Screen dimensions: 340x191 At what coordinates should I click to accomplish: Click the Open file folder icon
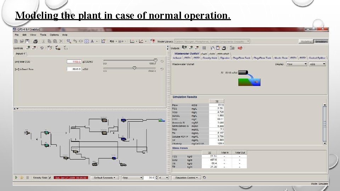(x=22, y=41)
